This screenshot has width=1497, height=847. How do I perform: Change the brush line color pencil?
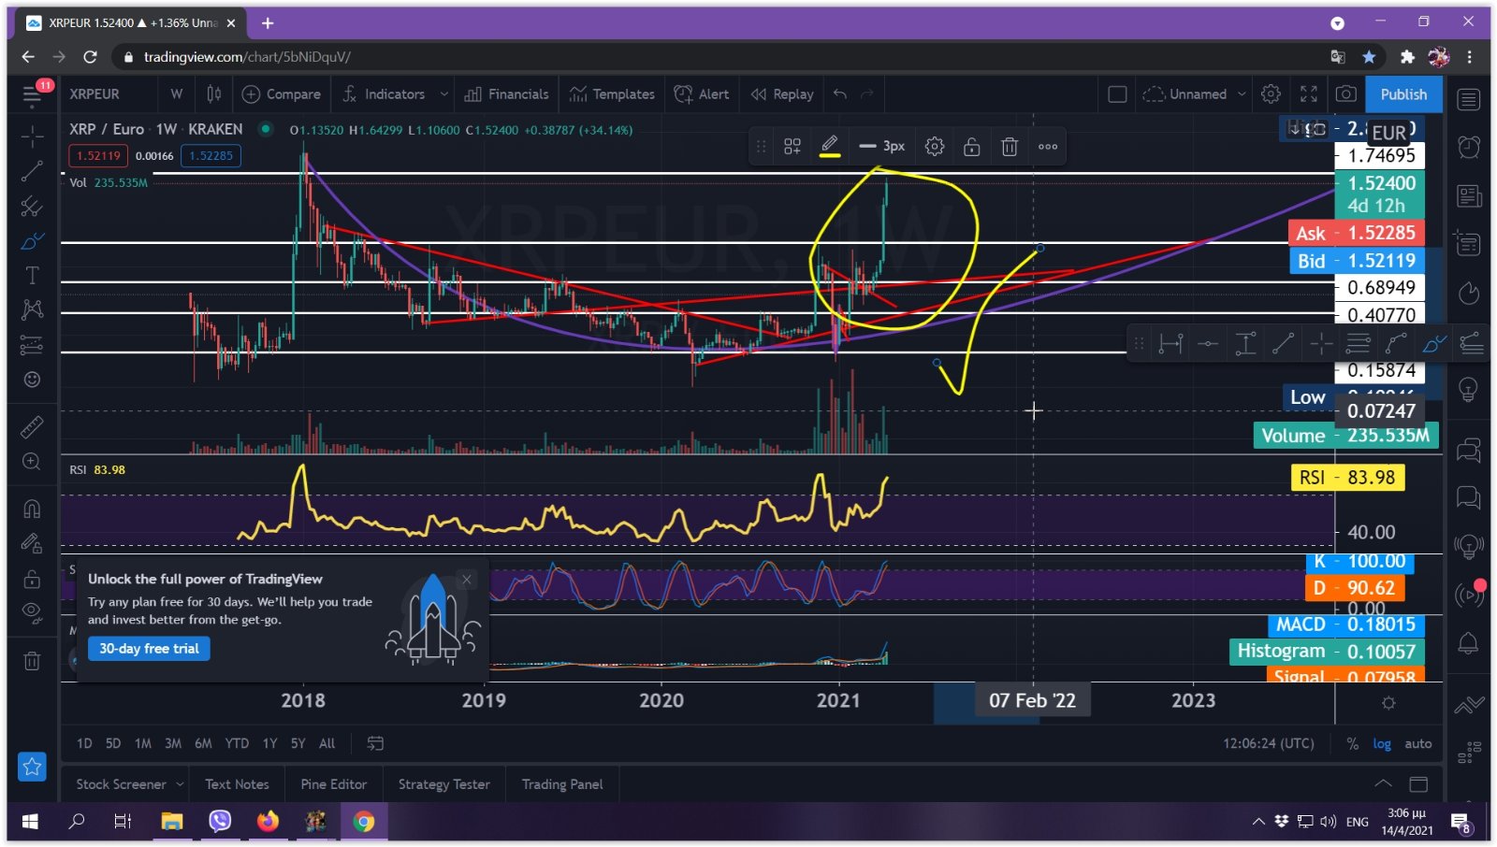(x=830, y=146)
